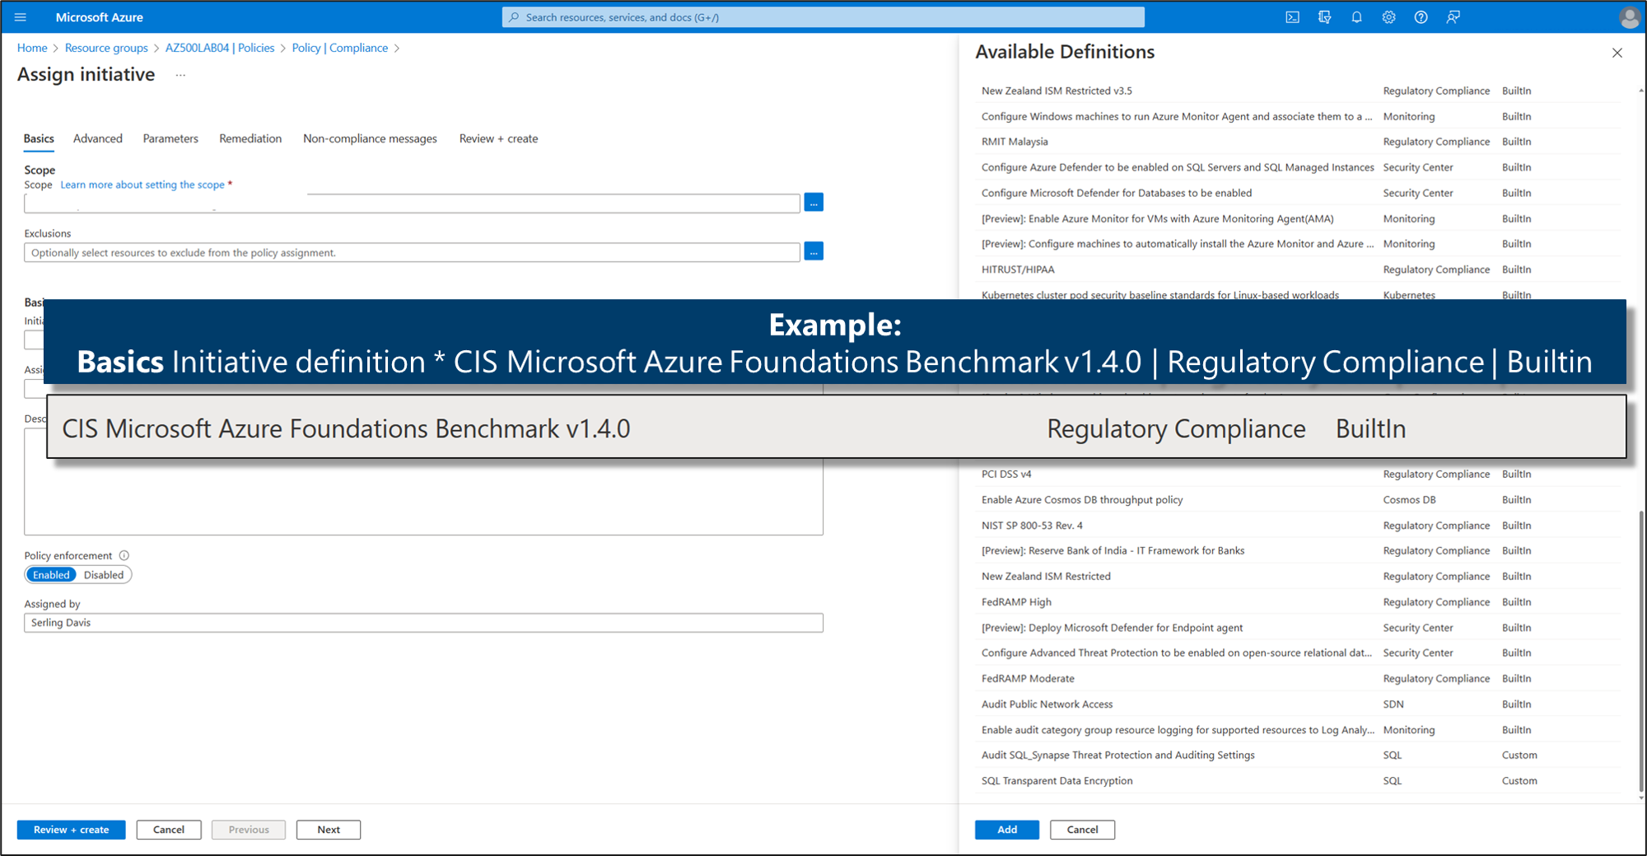Open the Non-compliance messages tab
The image size is (1647, 856).
coord(370,139)
